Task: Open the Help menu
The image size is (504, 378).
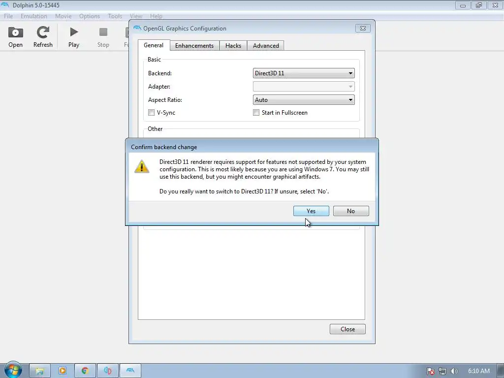Action: (156, 16)
